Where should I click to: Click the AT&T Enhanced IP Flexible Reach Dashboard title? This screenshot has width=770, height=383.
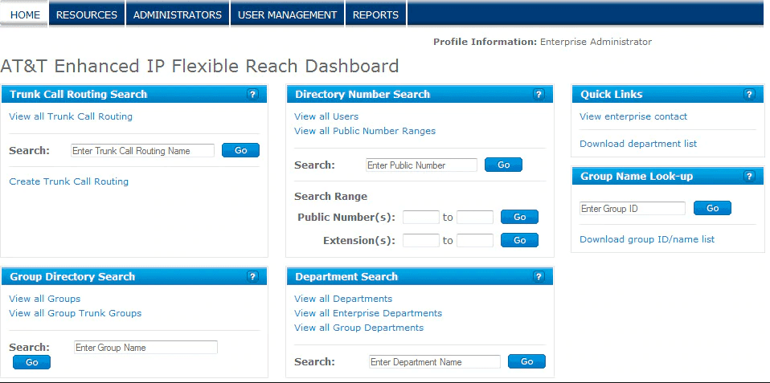200,66
